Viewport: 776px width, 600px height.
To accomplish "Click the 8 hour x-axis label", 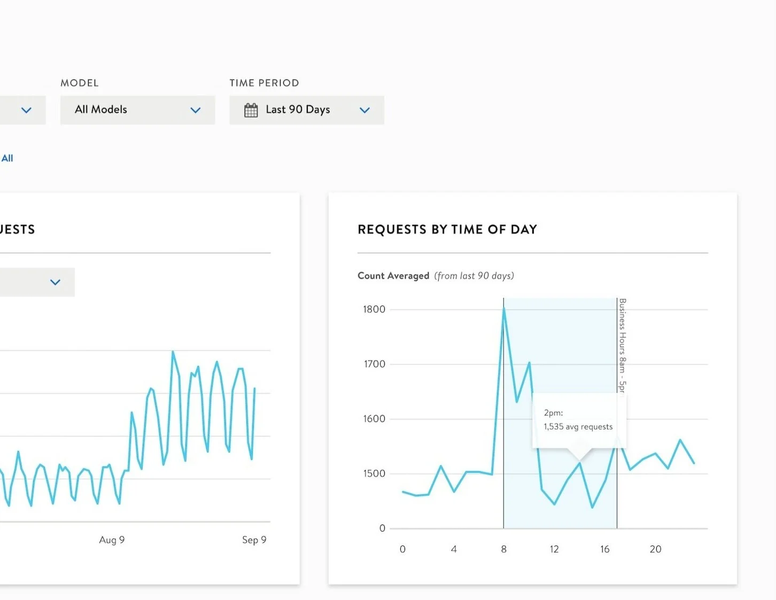I will tap(504, 549).
